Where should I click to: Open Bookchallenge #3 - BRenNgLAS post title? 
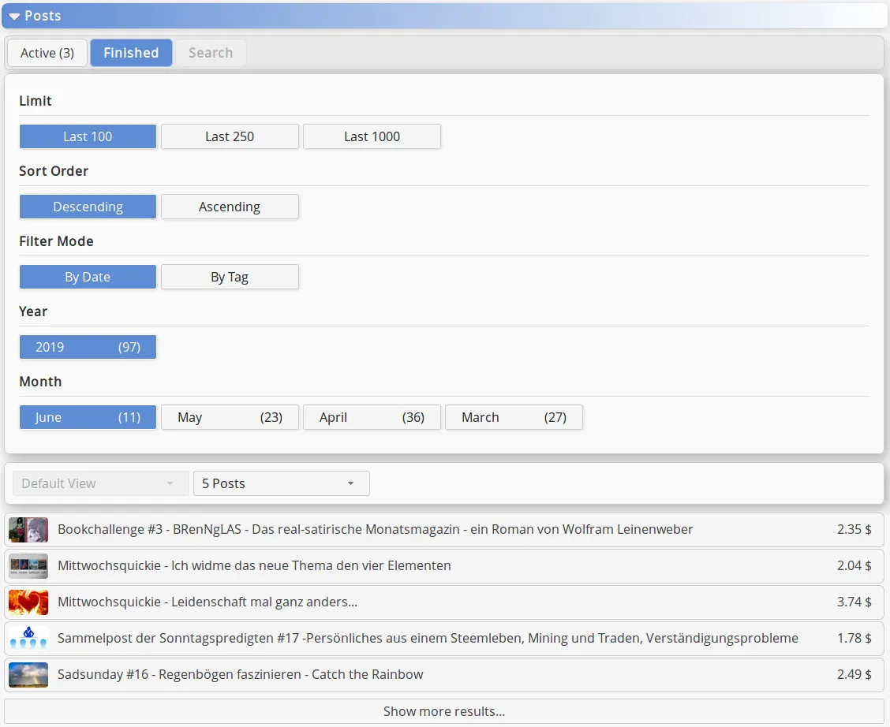[x=376, y=530]
